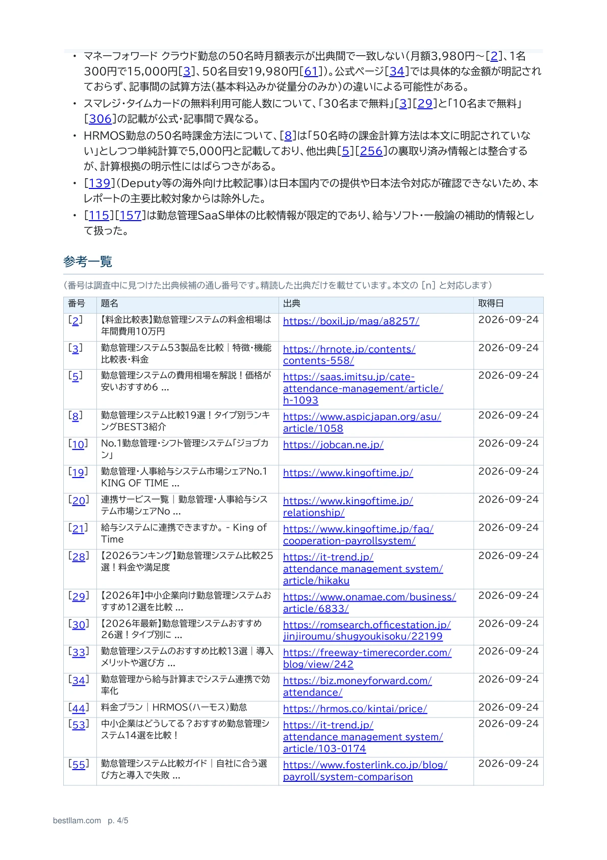Click reference number [33] in table

79,652
